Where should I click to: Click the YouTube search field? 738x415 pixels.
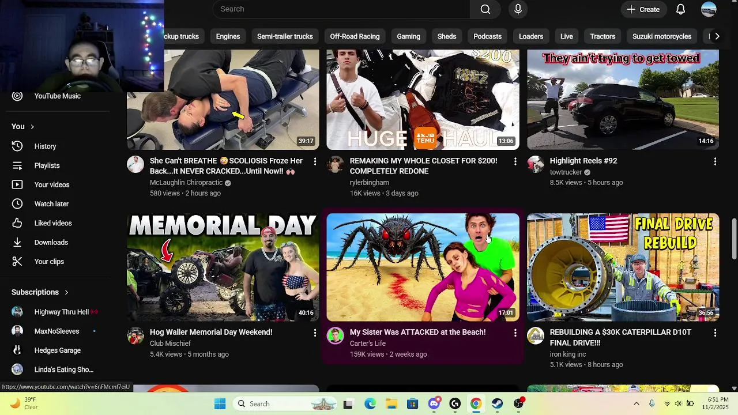(341, 9)
